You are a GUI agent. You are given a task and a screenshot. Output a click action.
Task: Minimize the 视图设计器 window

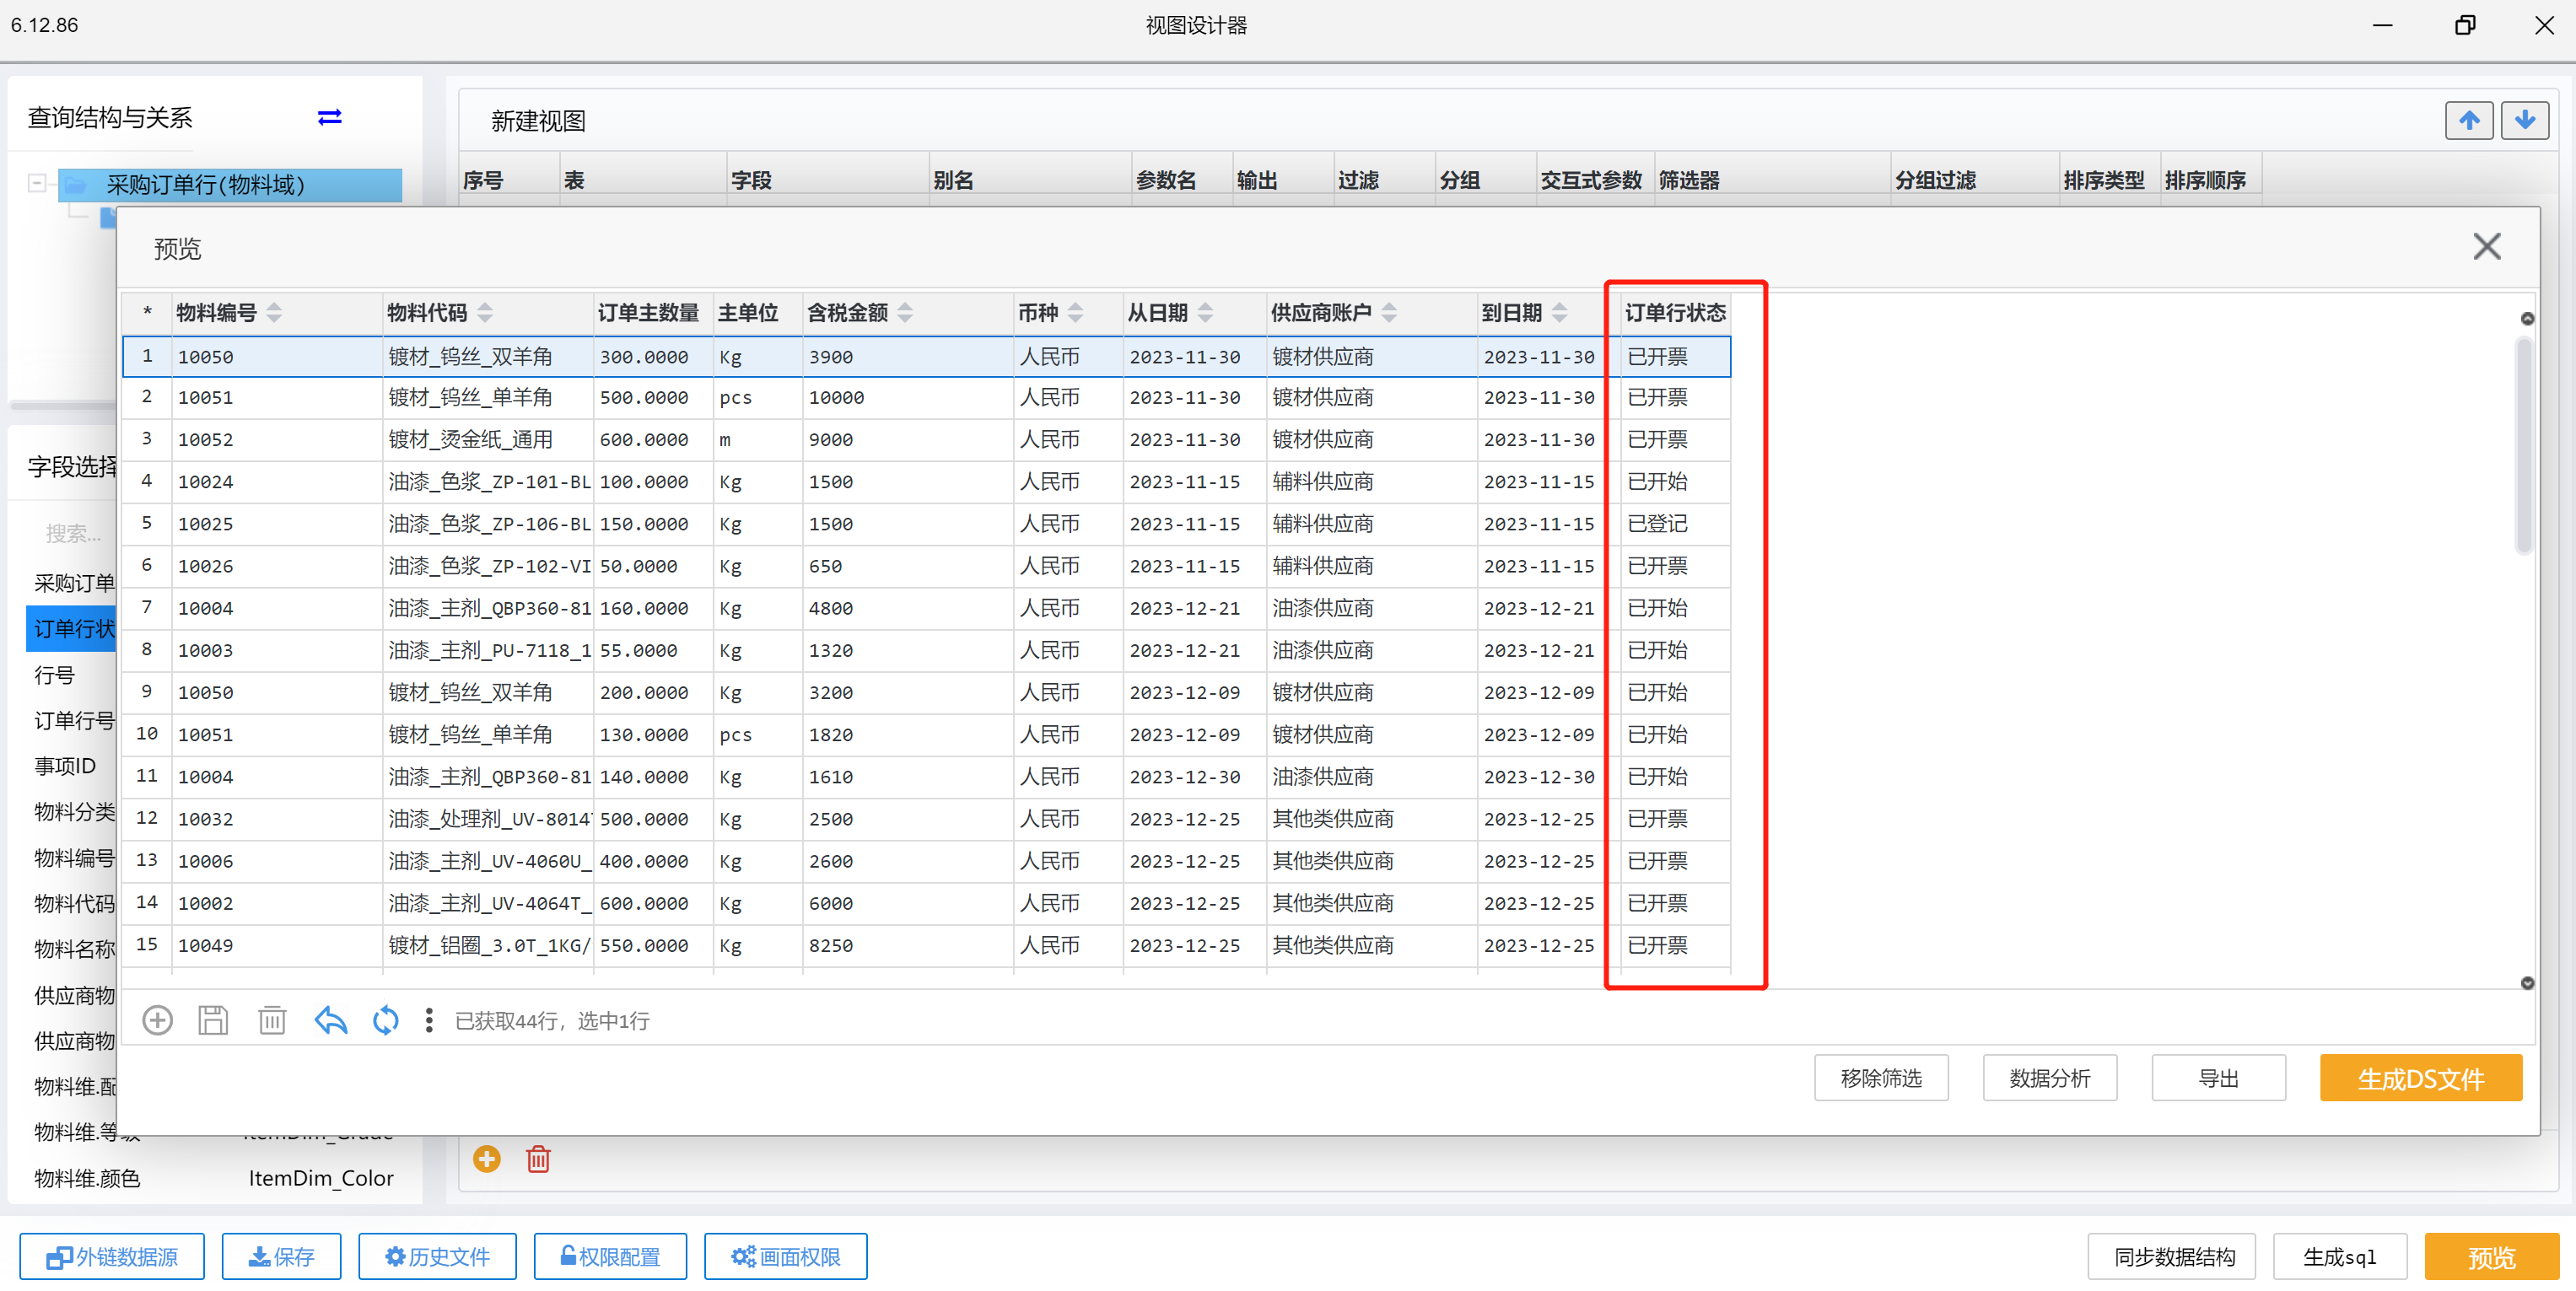[x=2383, y=25]
